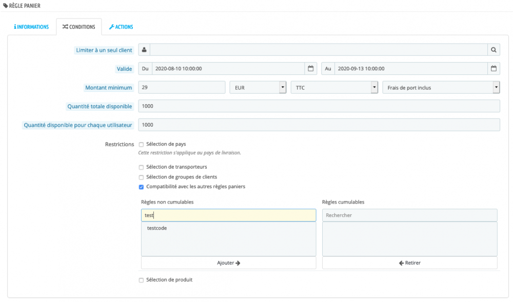Click Quantité disponible pour chaque utilisateur label
Image resolution: width=513 pixels, height=302 pixels.
tap(78, 125)
